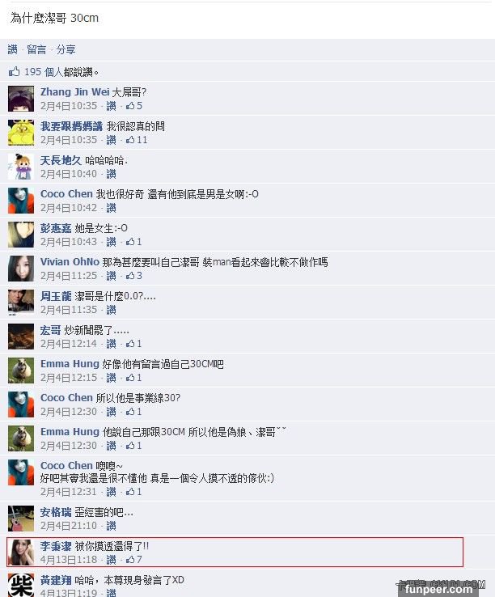Image resolution: width=495 pixels, height=597 pixels.
Task: Open Vivian OhNo's avatar thumbnail
Action: click(21, 269)
